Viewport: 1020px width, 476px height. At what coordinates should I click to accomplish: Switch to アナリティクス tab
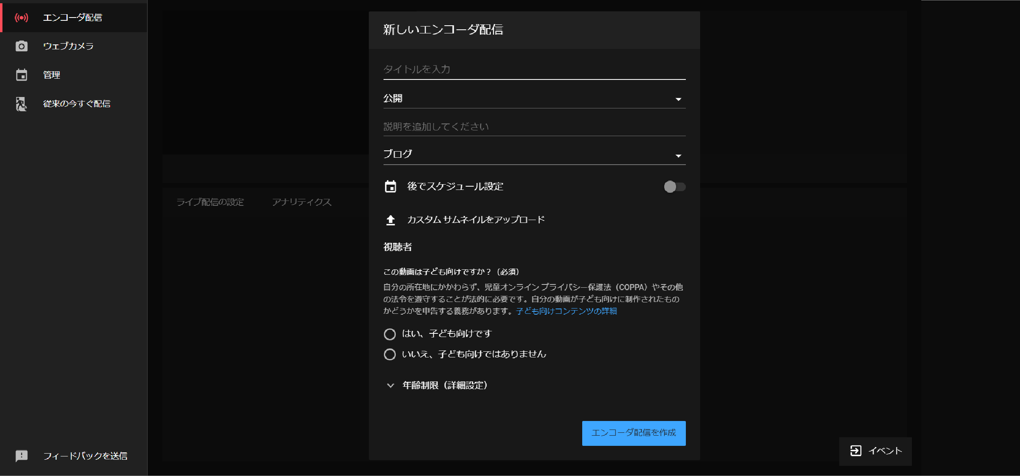point(302,202)
